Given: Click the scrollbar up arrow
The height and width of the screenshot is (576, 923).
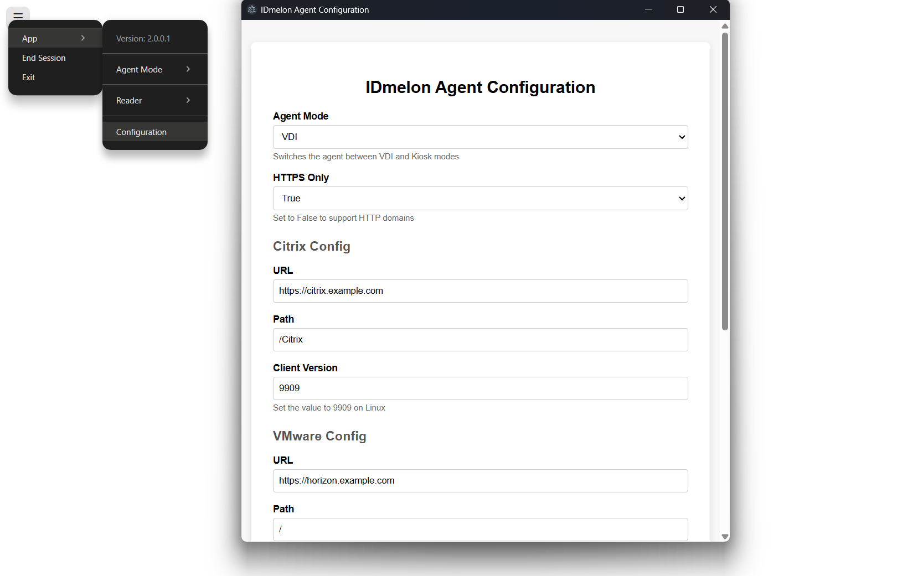Looking at the screenshot, I should pos(725,26).
